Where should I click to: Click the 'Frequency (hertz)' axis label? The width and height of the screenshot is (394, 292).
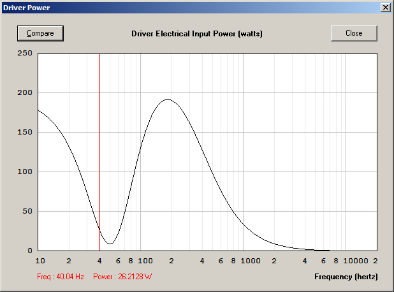(346, 277)
